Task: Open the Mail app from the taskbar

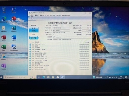Action: [x=58, y=77]
